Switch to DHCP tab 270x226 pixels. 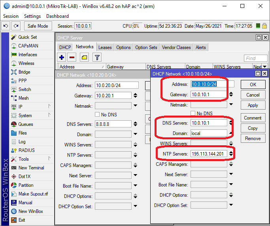[x=65, y=47]
